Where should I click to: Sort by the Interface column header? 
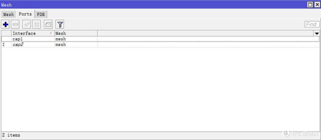coord(33,33)
